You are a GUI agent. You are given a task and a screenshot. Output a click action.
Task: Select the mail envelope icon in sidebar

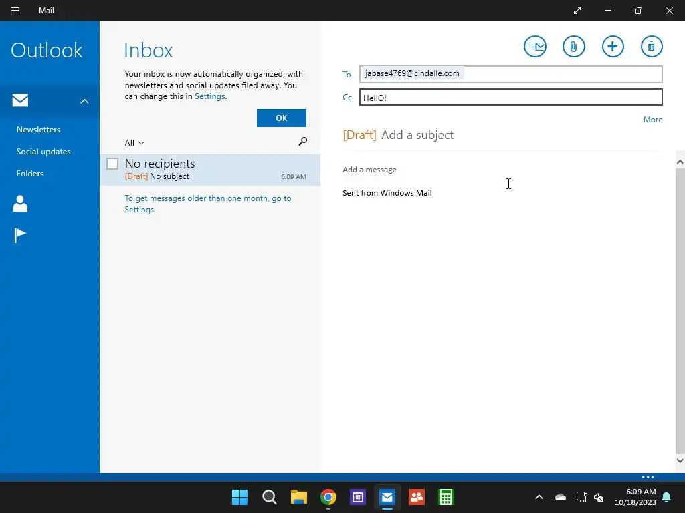(20, 100)
